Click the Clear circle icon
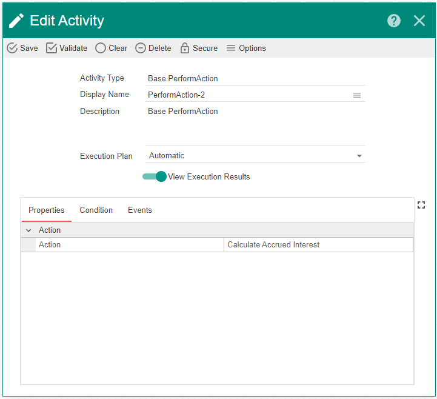This screenshot has height=399, width=437. point(101,48)
